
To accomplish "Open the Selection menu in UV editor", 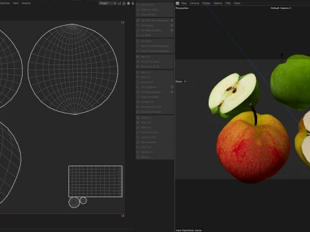I will 5,3.
